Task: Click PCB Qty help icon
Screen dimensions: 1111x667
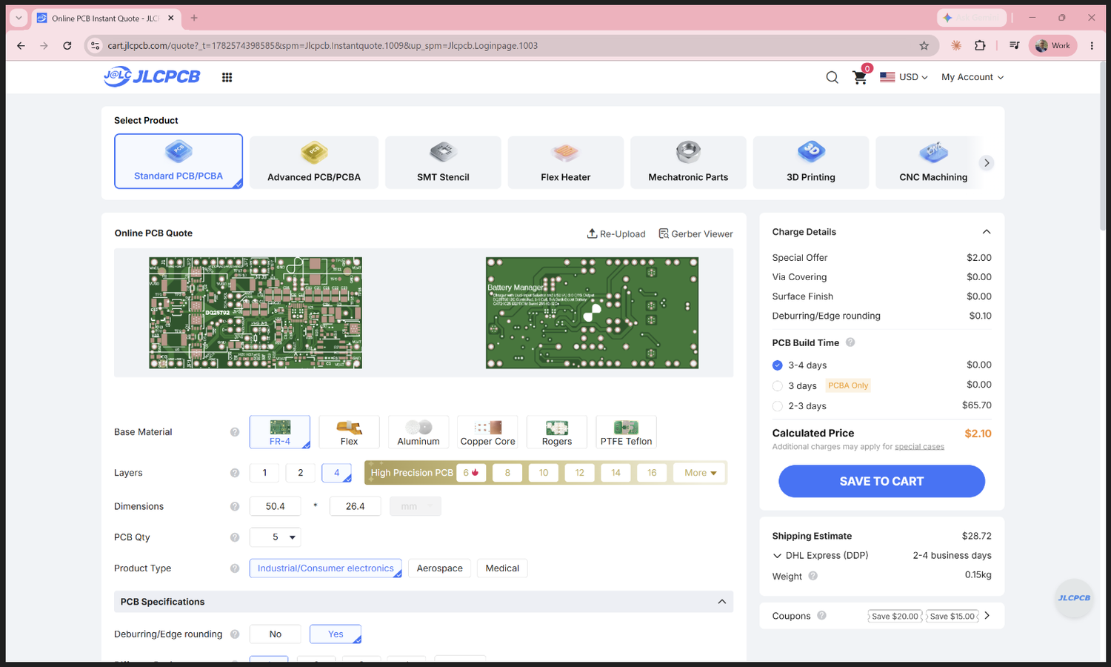Action: (235, 537)
